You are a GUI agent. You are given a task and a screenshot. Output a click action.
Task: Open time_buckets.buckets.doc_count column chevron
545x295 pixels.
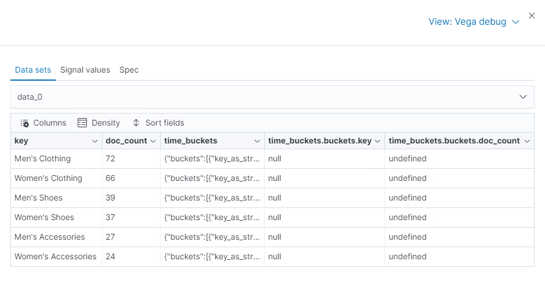(x=527, y=141)
